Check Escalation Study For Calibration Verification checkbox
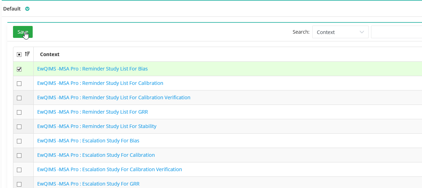 pos(19,170)
